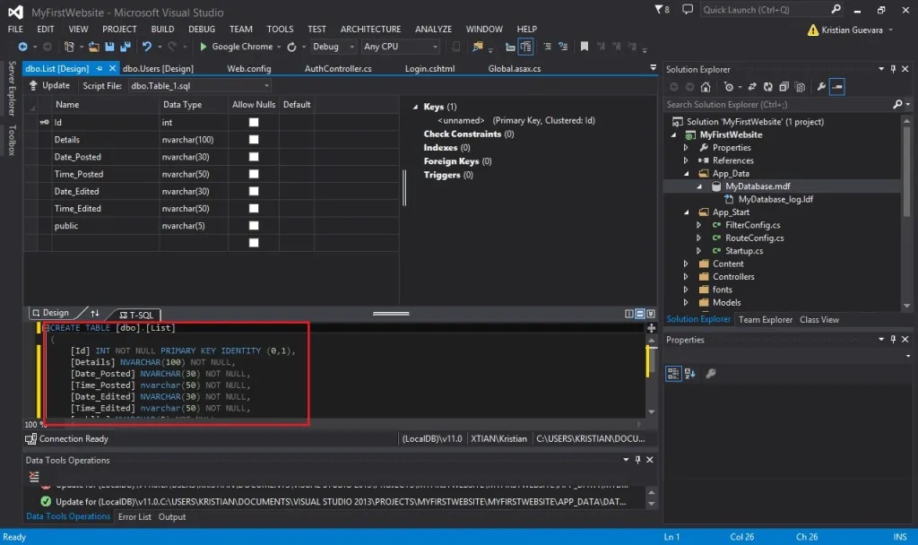Screen dimensions: 918x545
Task: Click the Undo toolbar icon
Action: click(147, 47)
